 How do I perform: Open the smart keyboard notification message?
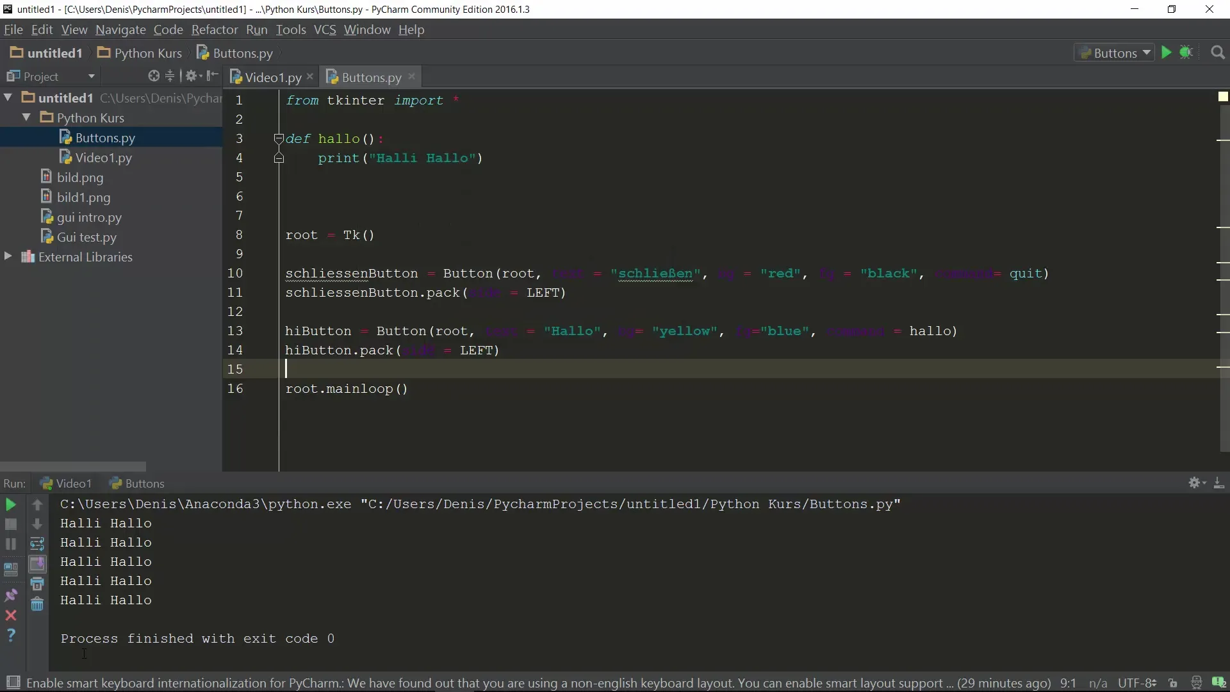538,683
